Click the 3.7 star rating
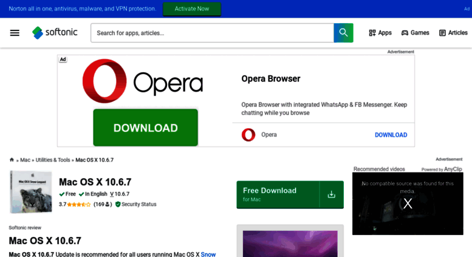Viewport: 472px width, 257px height. (x=75, y=204)
